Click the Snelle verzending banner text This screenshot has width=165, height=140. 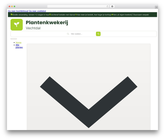pos(31,15)
